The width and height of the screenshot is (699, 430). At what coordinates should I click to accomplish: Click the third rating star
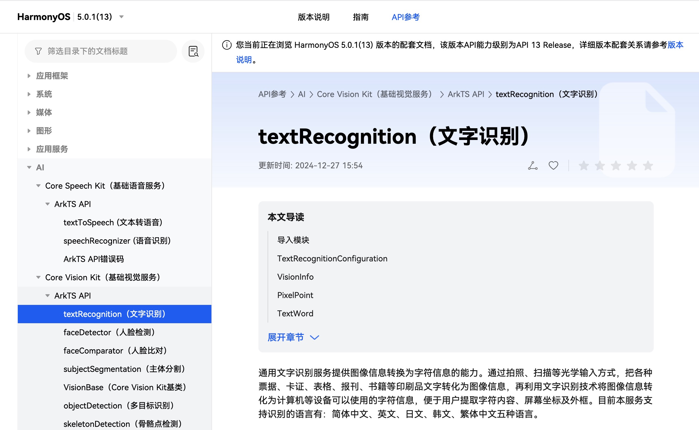pyautogui.click(x=616, y=165)
